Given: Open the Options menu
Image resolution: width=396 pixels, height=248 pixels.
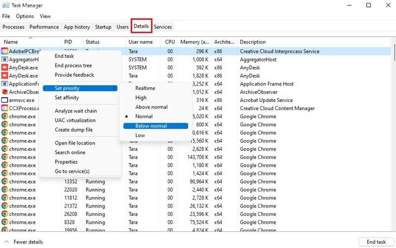Looking at the screenshot, I should [x=25, y=16].
